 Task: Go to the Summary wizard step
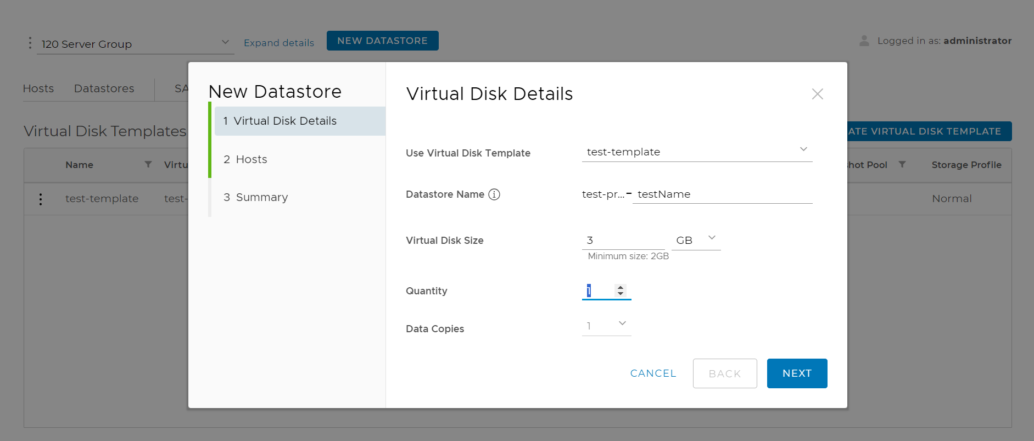click(261, 197)
